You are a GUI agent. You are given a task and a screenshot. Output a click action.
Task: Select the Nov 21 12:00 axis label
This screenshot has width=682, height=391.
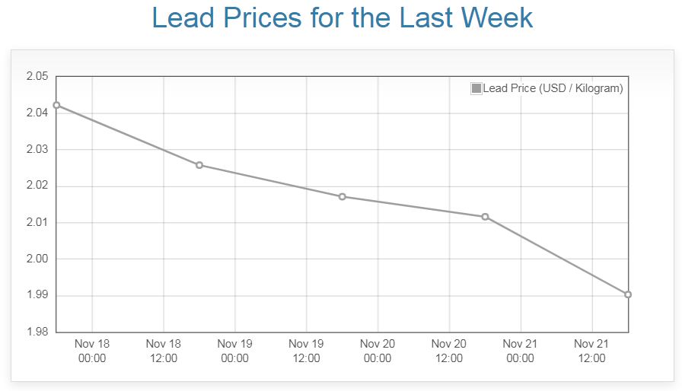(592, 351)
